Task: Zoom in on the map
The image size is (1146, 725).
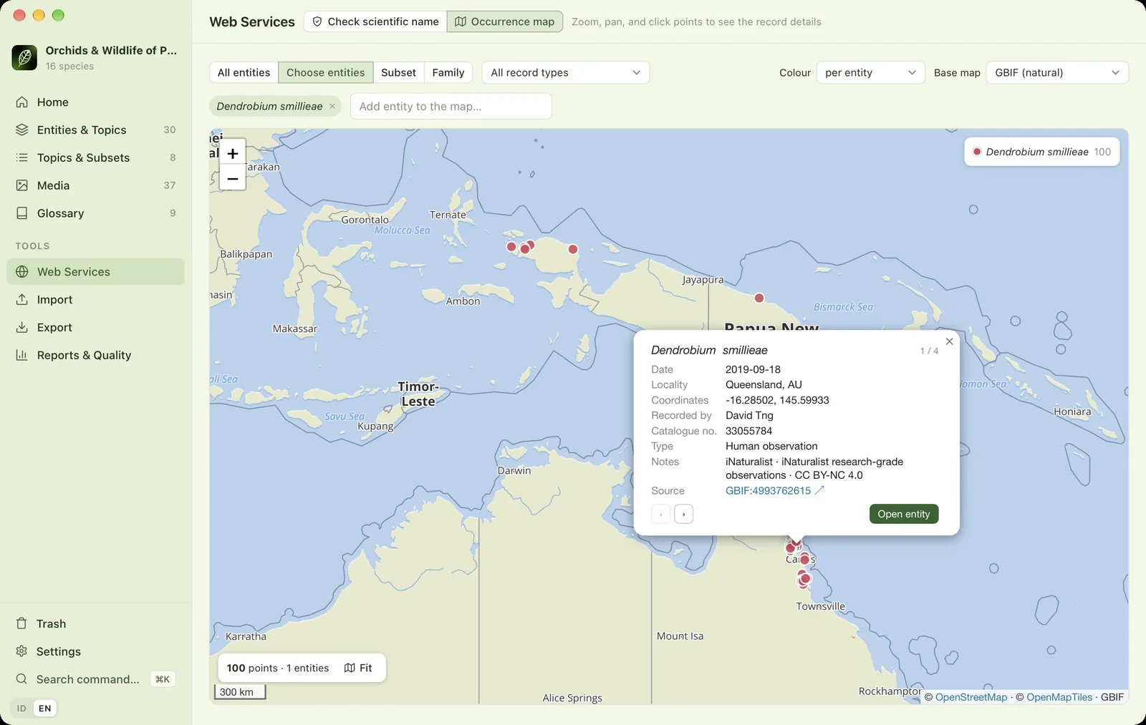Action: point(233,153)
